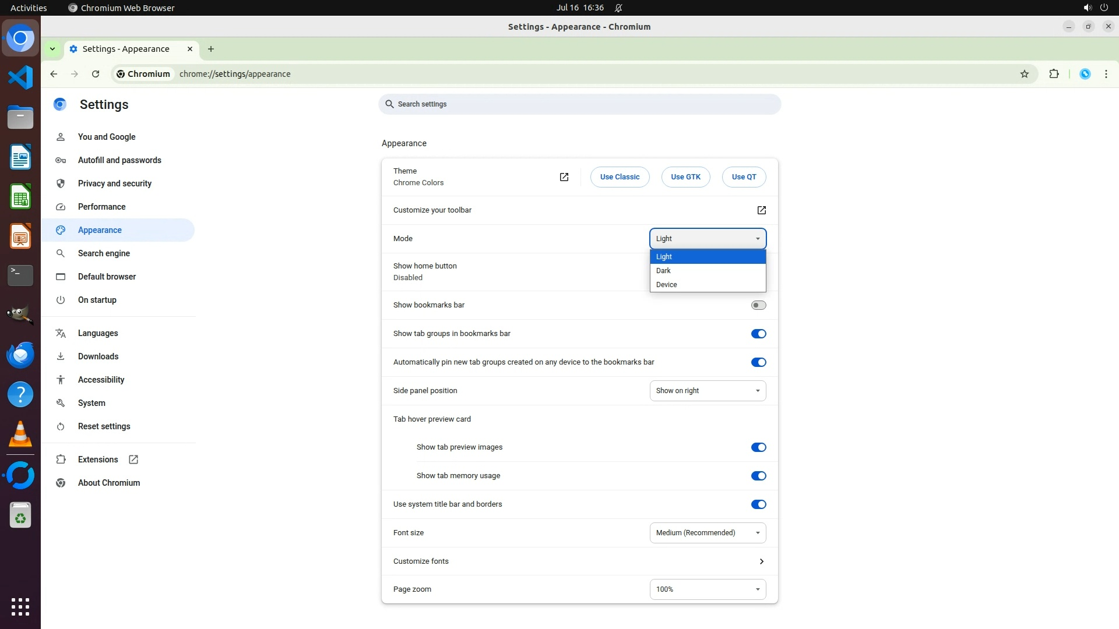The height and width of the screenshot is (629, 1119).
Task: Turn off Use system title bar and borders
Action: click(758, 504)
